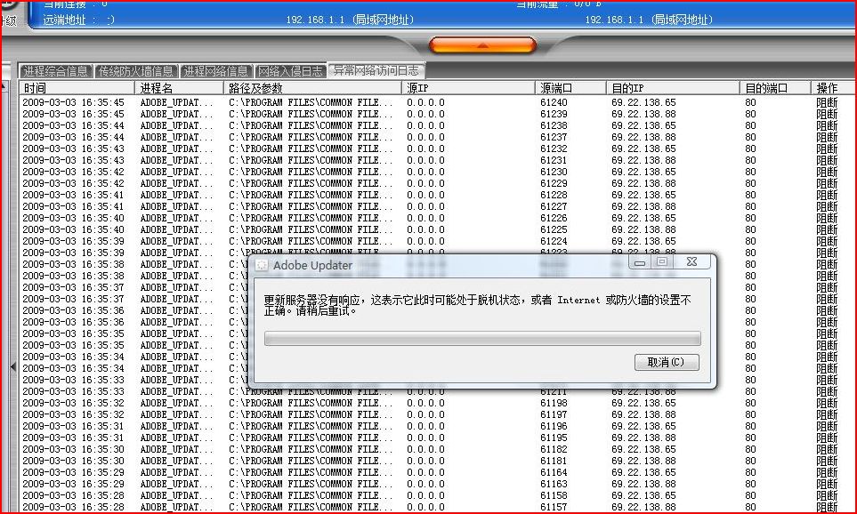Select the log row with source port 61163

point(437,484)
